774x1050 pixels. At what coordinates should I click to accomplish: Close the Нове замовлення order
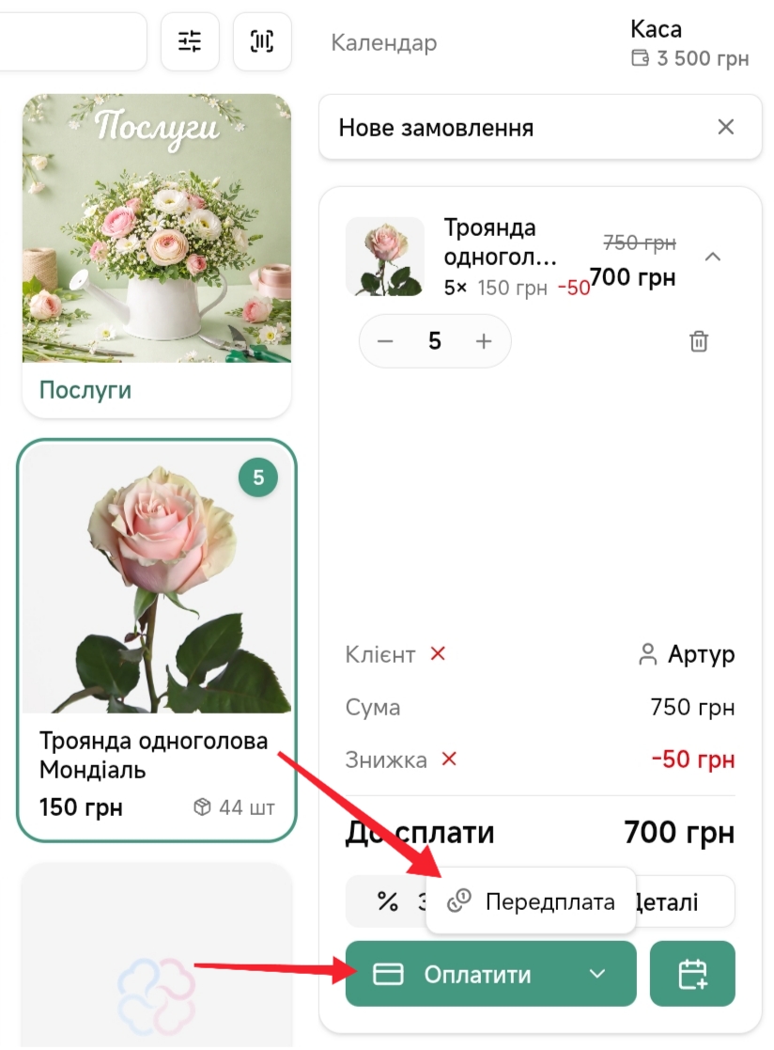tap(726, 127)
